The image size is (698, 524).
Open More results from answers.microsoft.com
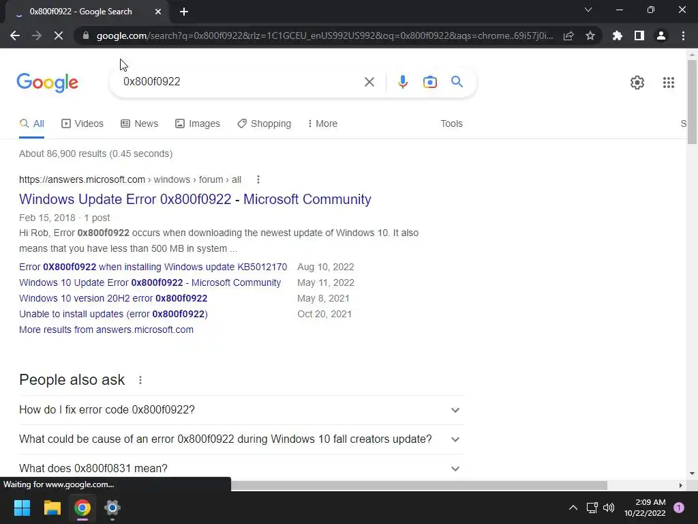click(106, 330)
